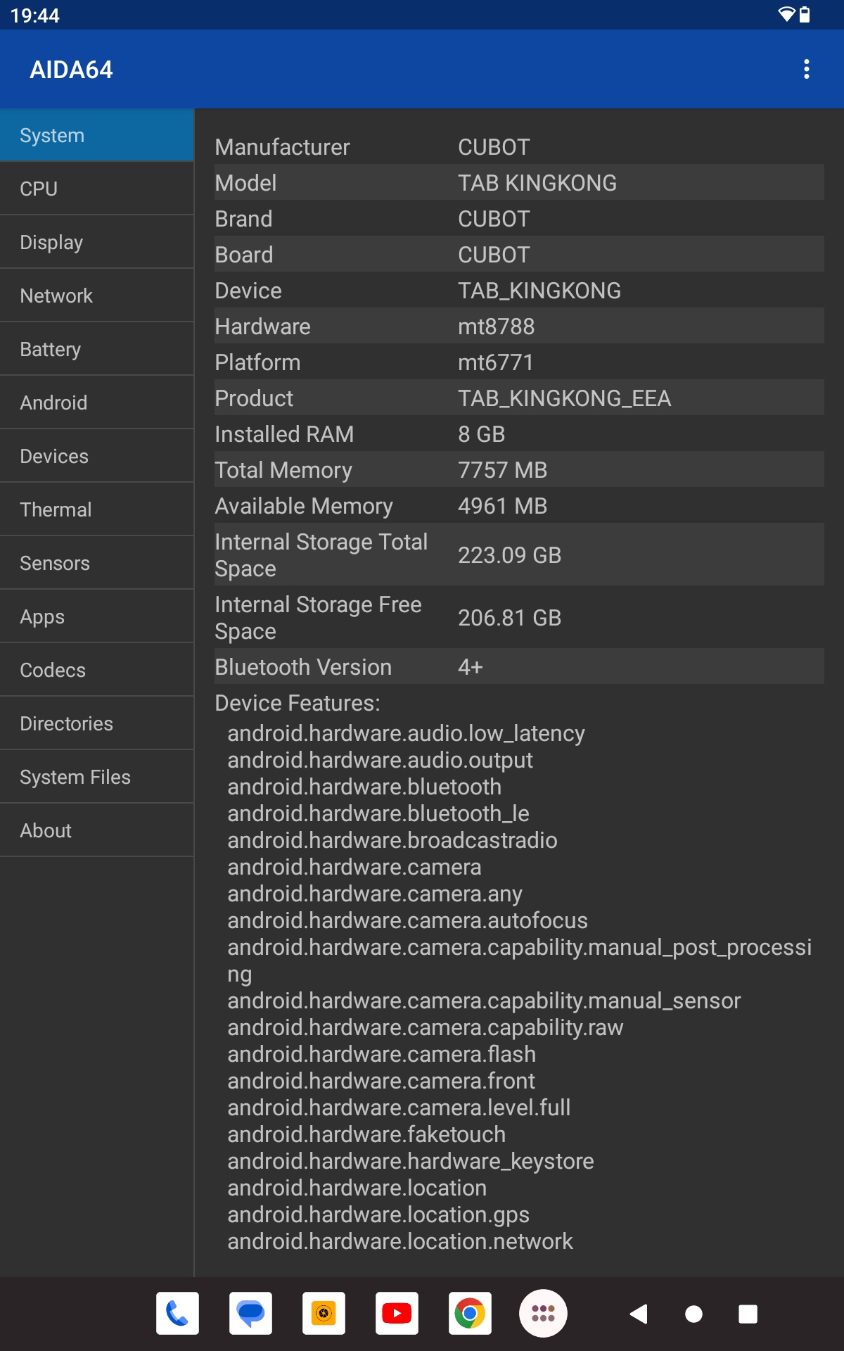Screen dimensions: 844x1351
Task: Switch to the Codecs section
Action: tap(97, 670)
